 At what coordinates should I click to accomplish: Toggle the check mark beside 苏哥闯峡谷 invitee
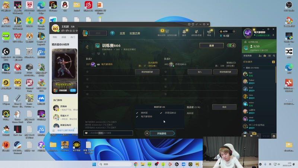tap(161, 113)
